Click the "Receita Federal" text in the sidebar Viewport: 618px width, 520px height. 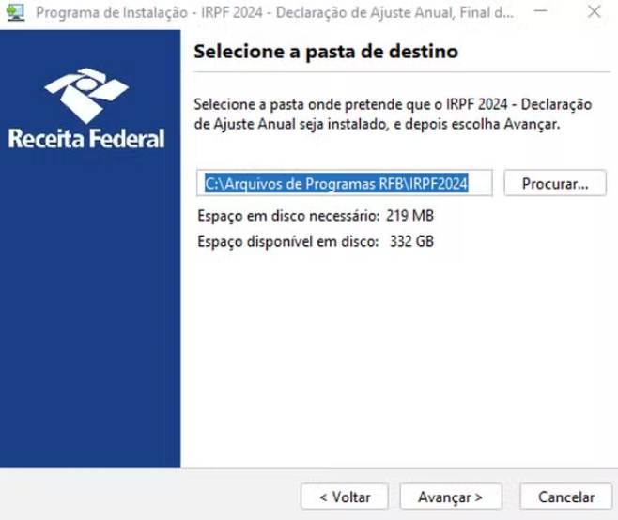click(86, 140)
